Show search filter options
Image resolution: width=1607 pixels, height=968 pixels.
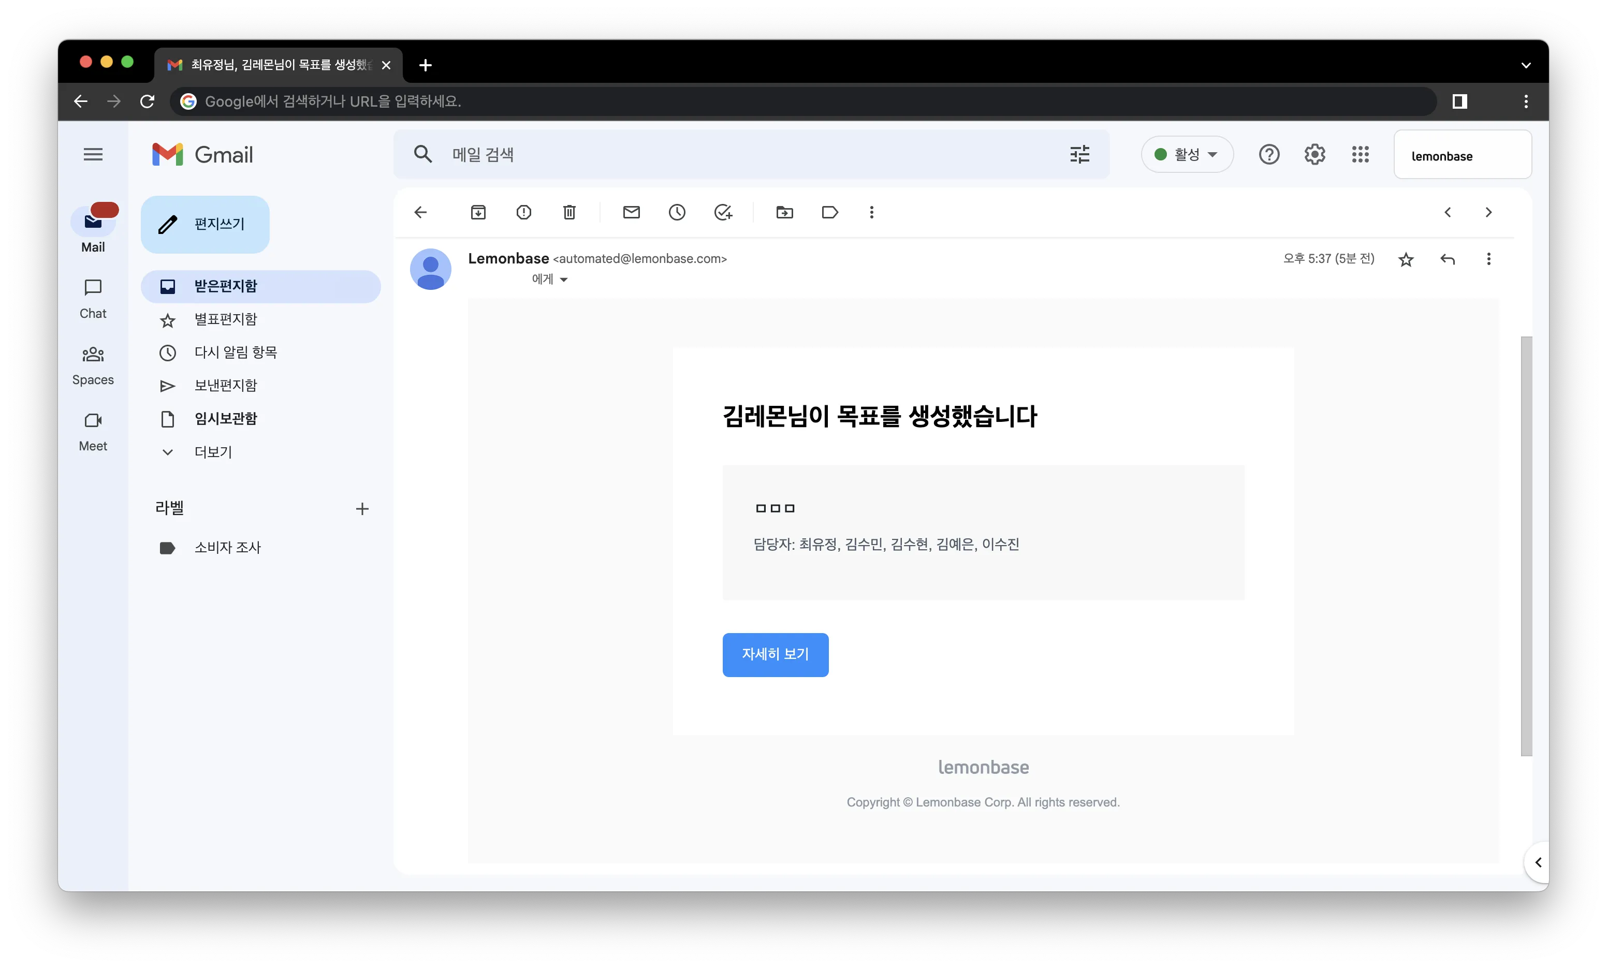click(1079, 155)
